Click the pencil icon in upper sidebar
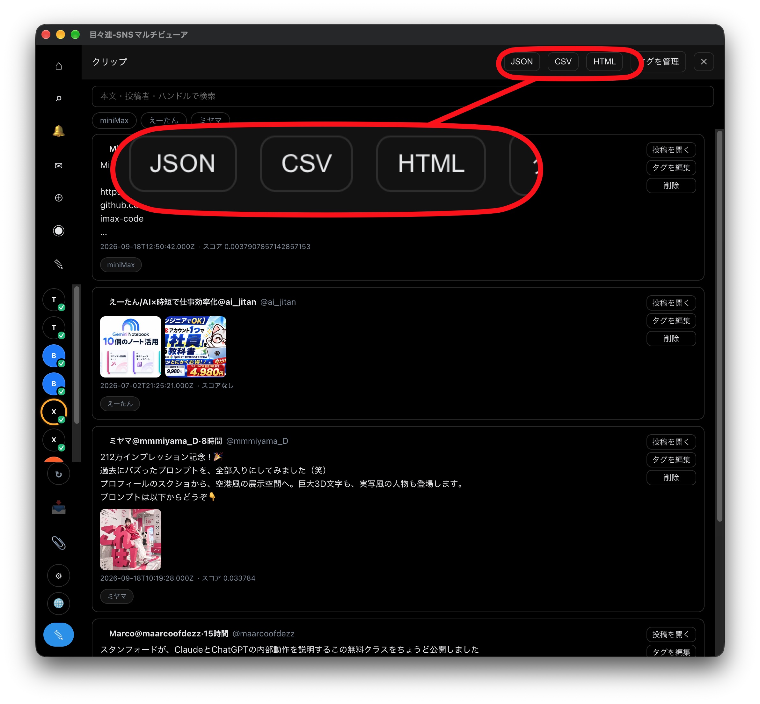The image size is (760, 704). (x=58, y=264)
